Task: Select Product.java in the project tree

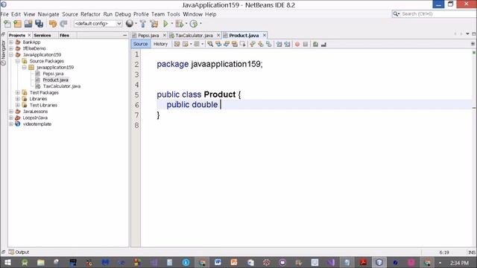Action: (x=55, y=80)
